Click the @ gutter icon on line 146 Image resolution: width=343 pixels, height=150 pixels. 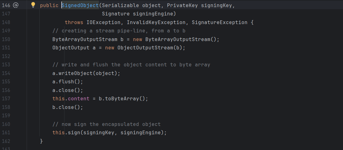pos(16,5)
